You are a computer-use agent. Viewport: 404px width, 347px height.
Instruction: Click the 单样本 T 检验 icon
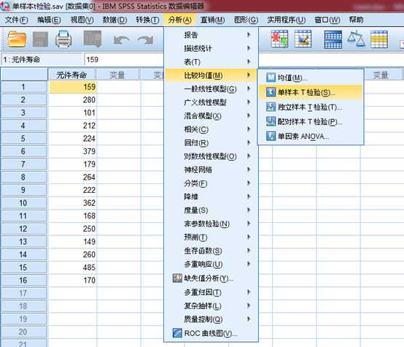(271, 92)
